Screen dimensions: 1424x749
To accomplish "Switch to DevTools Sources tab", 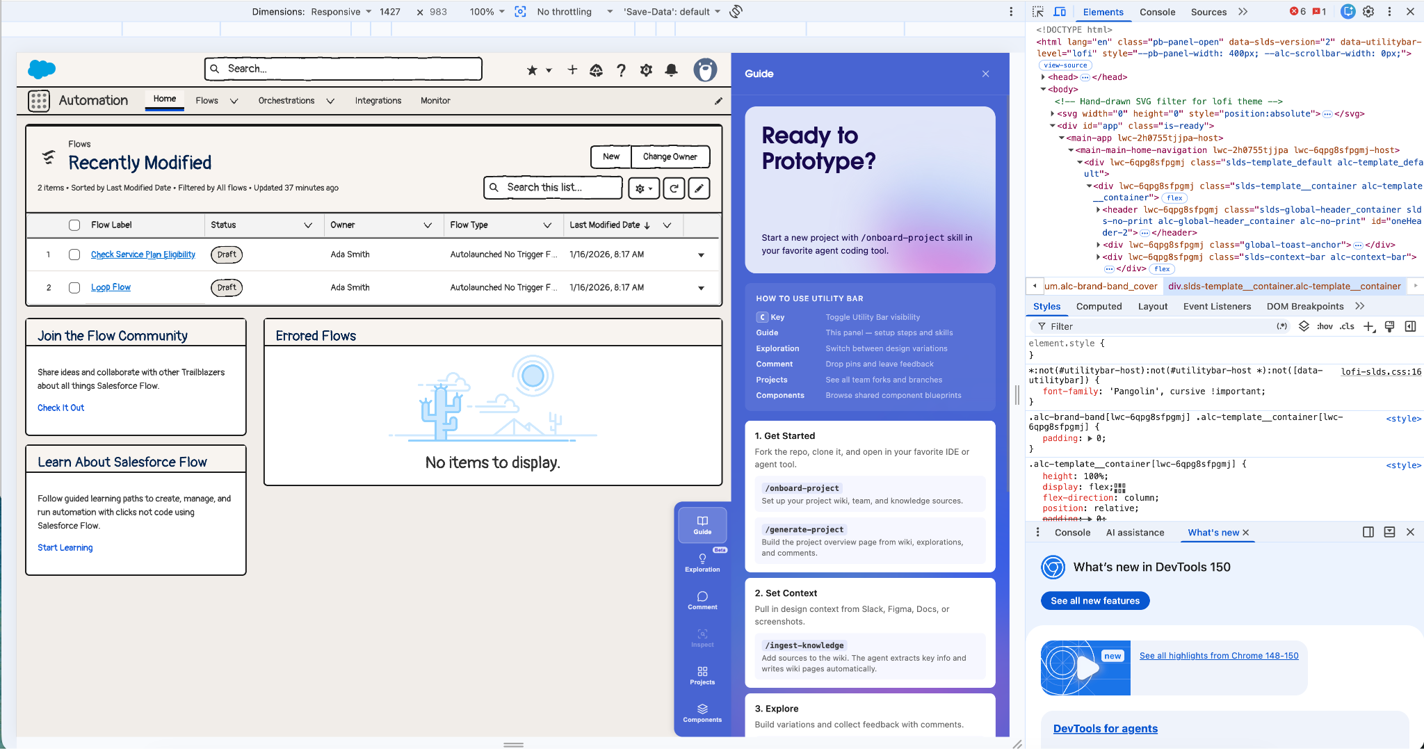I will [x=1208, y=12].
